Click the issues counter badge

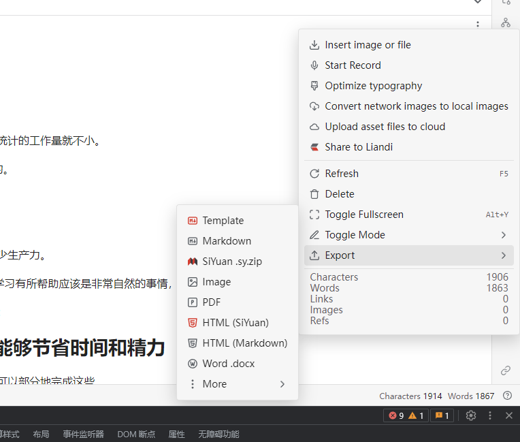point(442,415)
